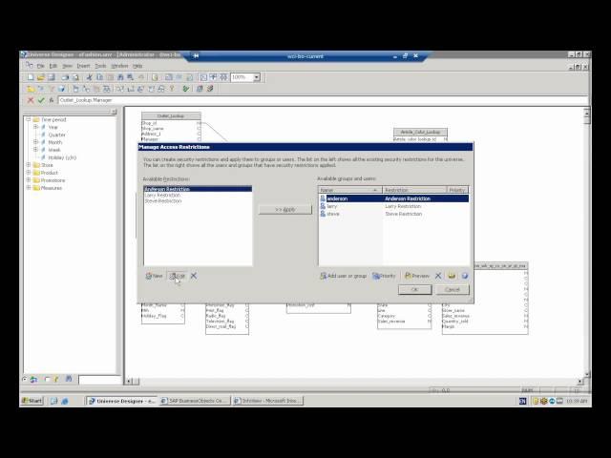Click the green Check Integrity icon
Viewport: 611px width, 458px height.
[186, 89]
